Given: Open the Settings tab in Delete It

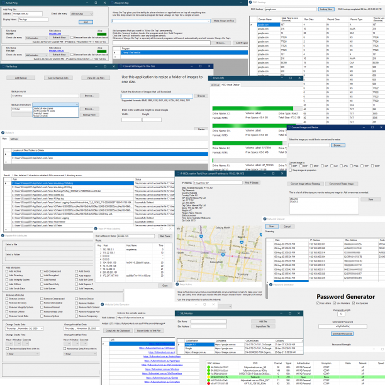Looking at the screenshot, I should click(x=14, y=139).
